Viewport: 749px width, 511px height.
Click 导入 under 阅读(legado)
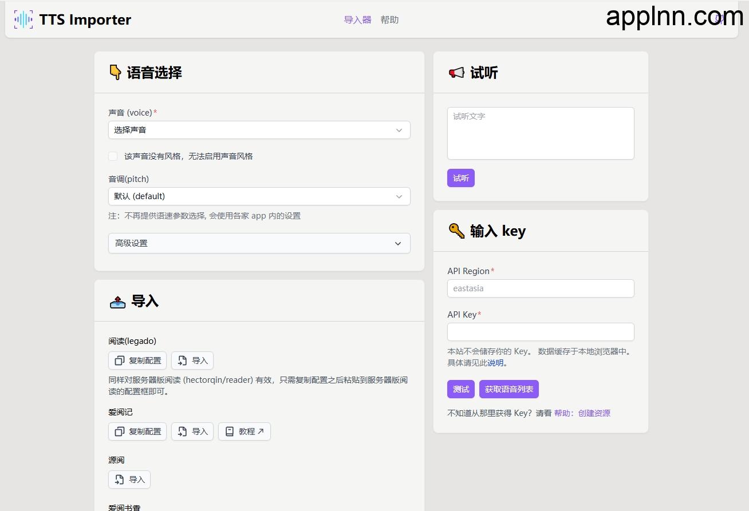click(192, 361)
